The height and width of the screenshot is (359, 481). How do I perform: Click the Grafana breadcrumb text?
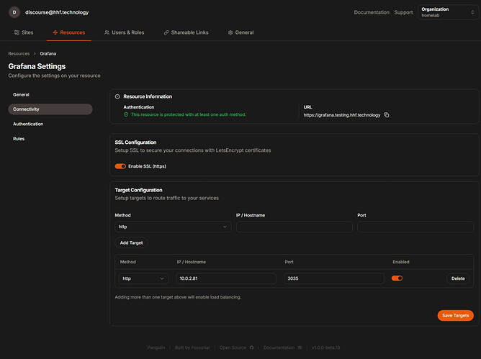click(48, 54)
